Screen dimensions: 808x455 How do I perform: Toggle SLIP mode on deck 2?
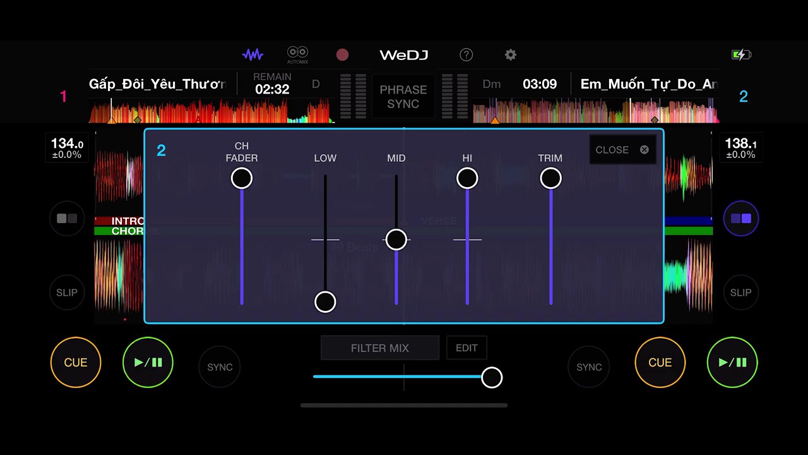741,293
